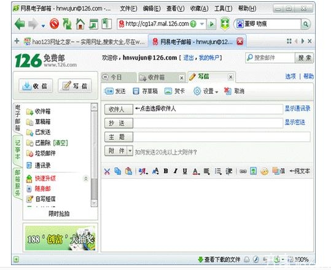Collapse the sidebar services section chevron

pos(86,179)
